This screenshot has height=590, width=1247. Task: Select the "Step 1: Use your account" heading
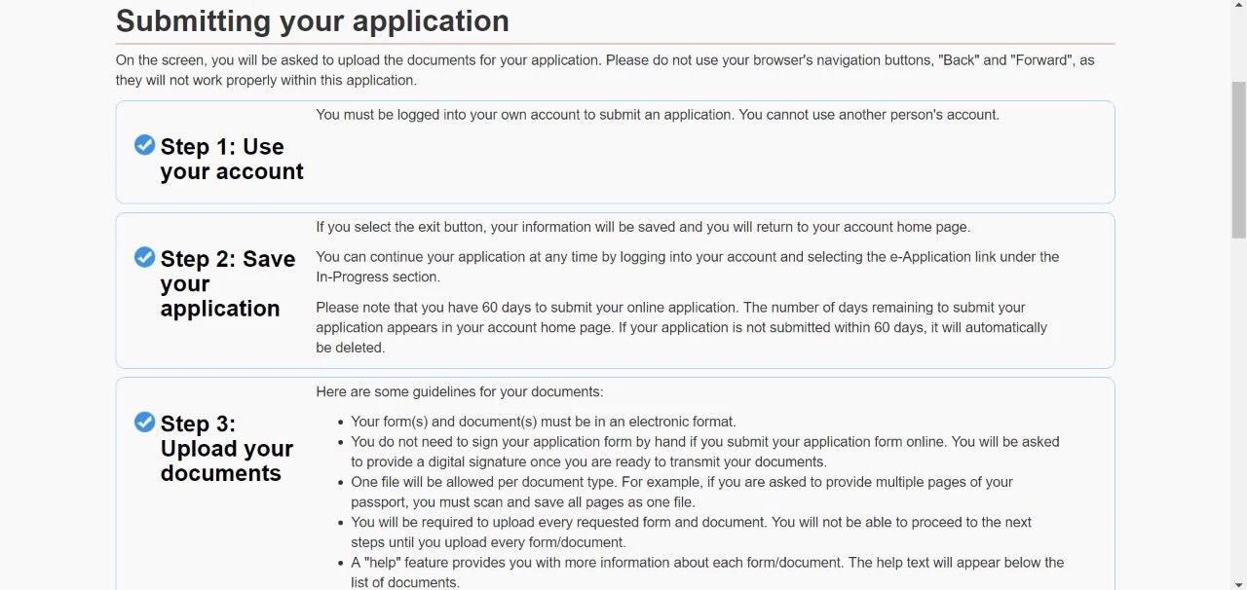(x=231, y=159)
